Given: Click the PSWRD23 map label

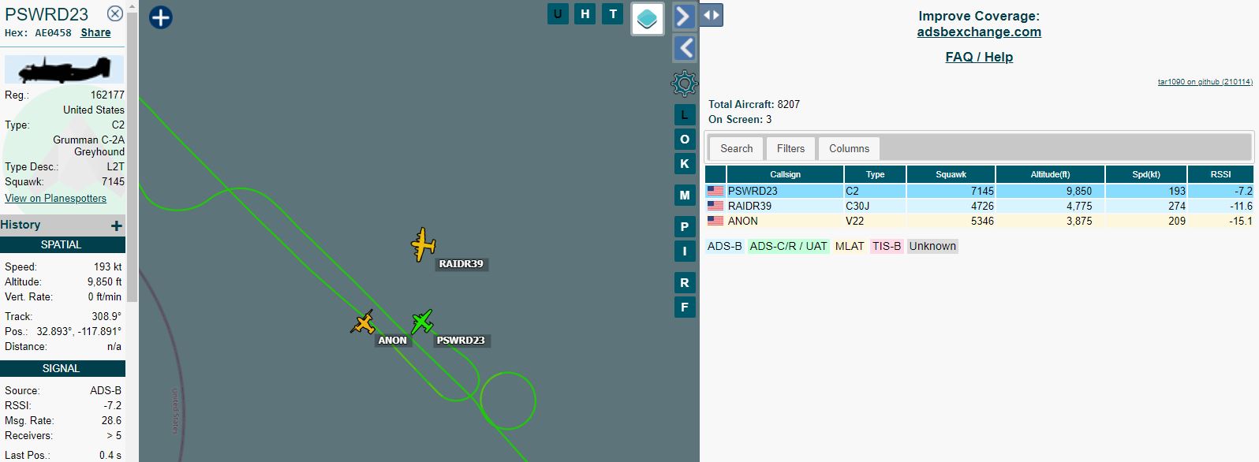Looking at the screenshot, I should coord(461,341).
